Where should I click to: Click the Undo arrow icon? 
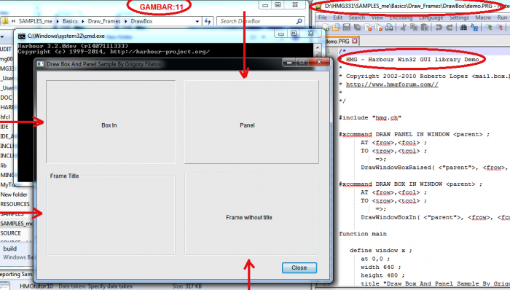tap(439, 28)
